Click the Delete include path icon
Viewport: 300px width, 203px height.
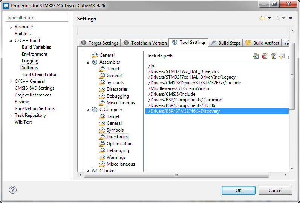265,56
